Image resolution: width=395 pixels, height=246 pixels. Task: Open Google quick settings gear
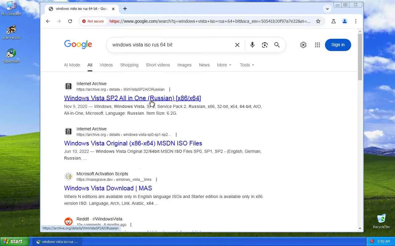click(303, 45)
